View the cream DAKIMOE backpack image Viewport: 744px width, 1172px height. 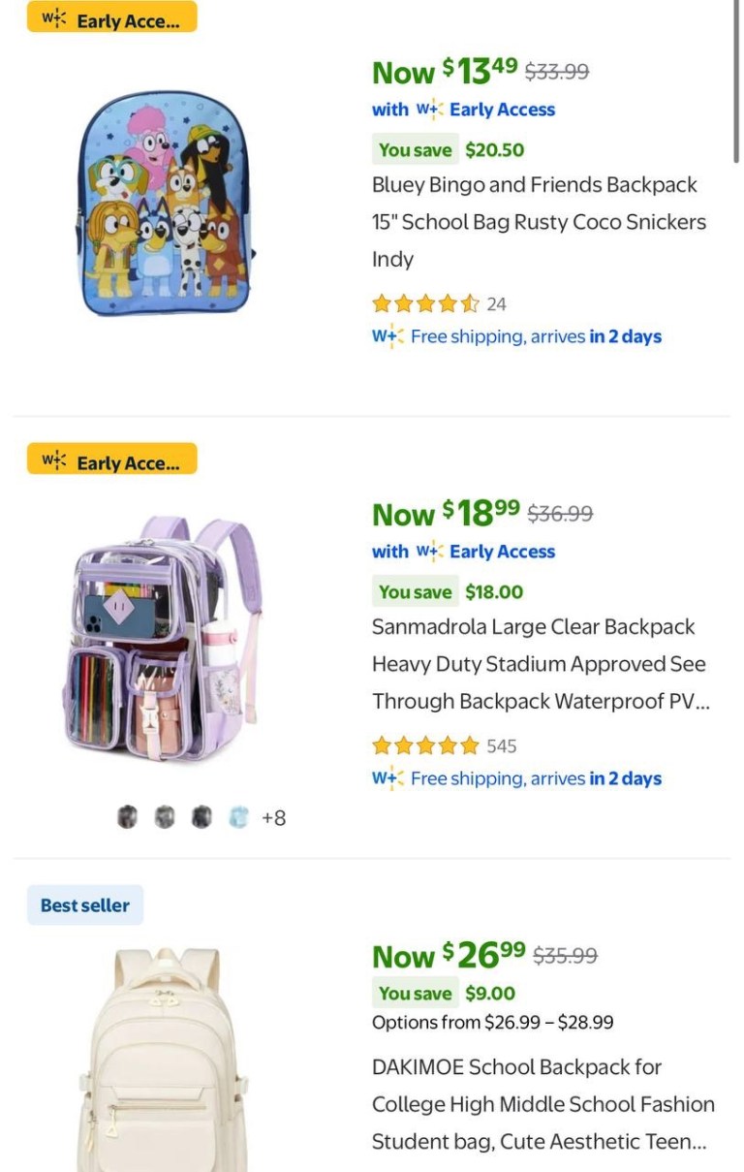[x=163, y=1061]
